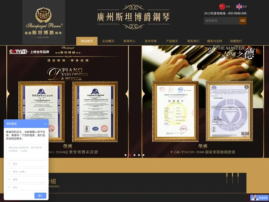Submit the message with 提交 button

click(40, 196)
